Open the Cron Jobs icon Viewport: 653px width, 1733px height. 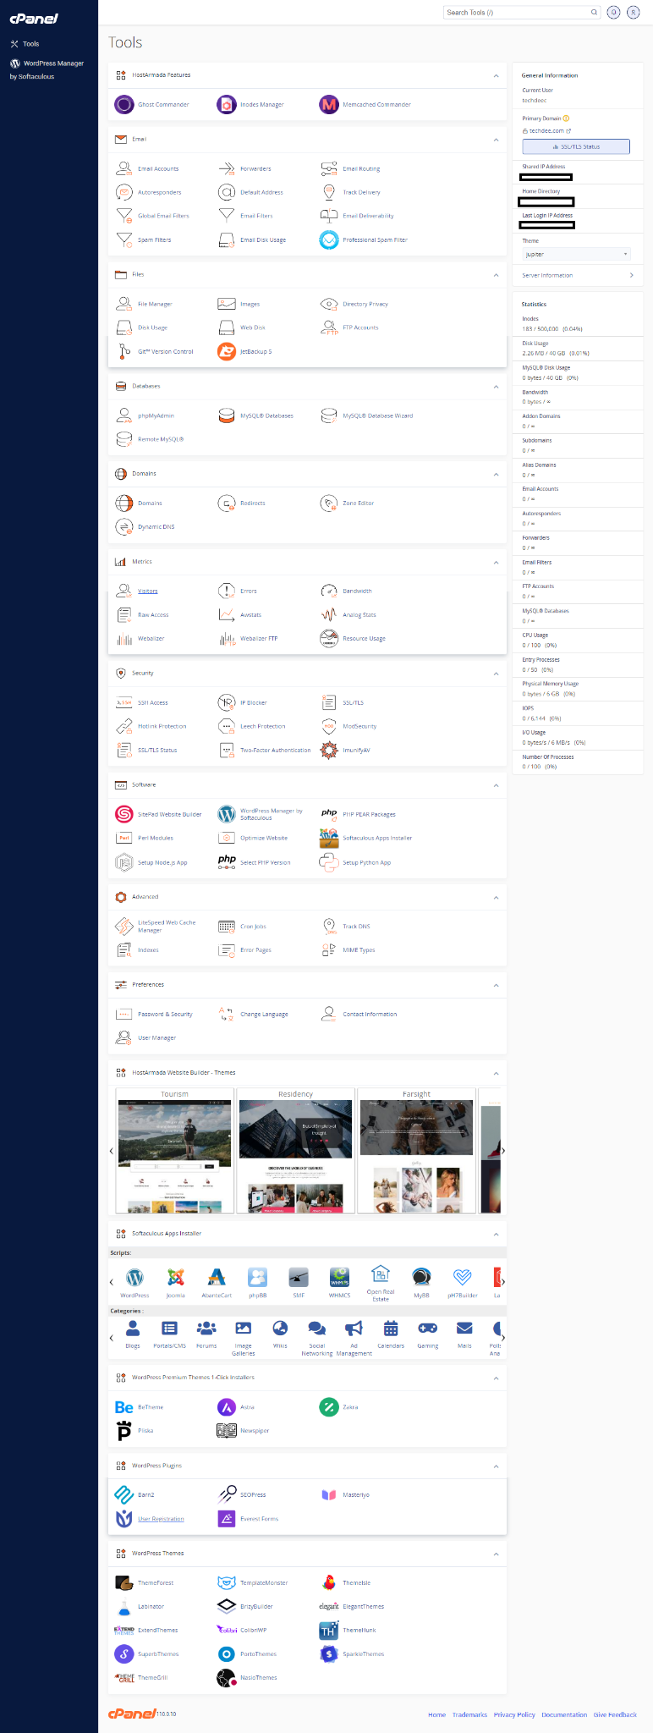[x=227, y=927]
